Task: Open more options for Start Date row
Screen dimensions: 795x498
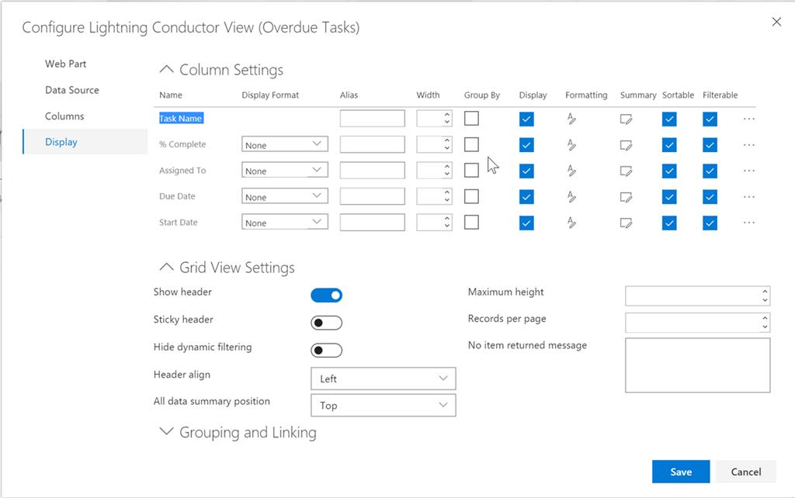Action: [x=749, y=223]
